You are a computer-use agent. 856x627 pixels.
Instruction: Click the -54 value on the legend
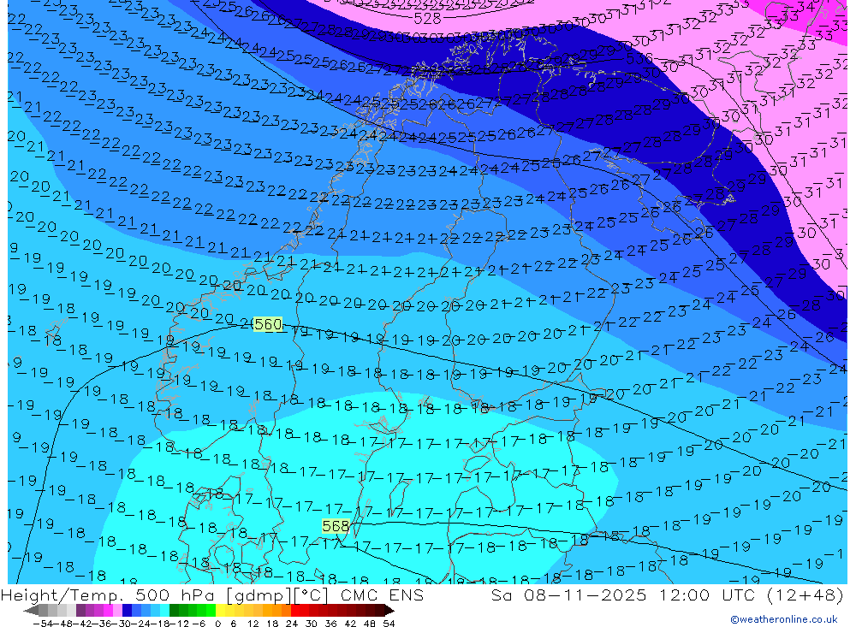[43, 624]
